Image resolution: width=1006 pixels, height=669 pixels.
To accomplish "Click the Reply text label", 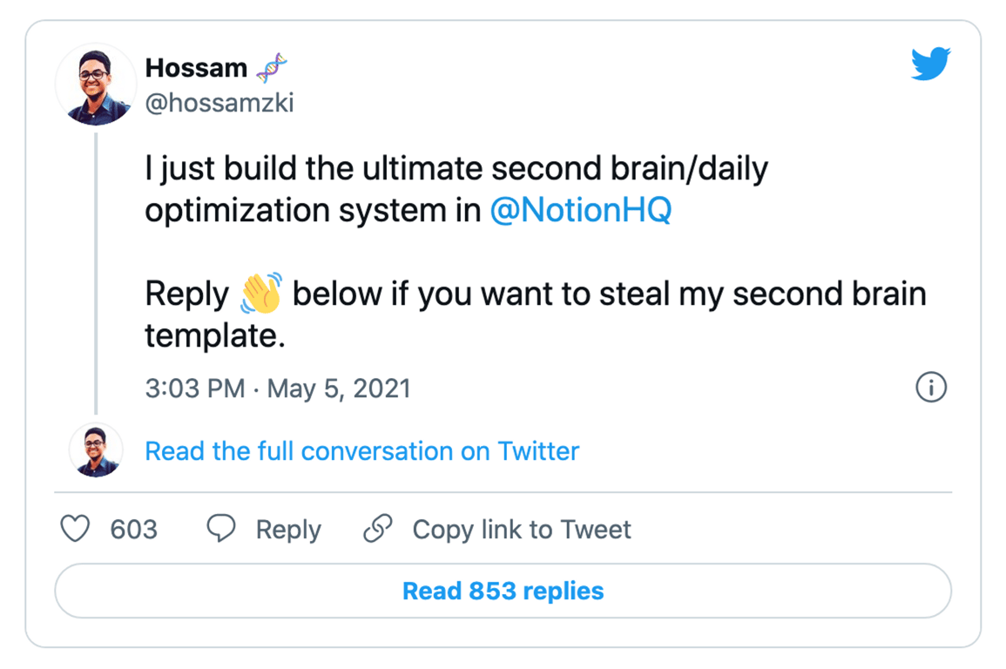I will [x=288, y=530].
